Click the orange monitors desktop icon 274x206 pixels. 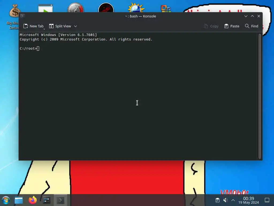(166, 9)
